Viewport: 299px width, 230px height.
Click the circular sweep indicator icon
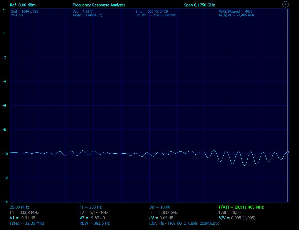[x=286, y=4]
